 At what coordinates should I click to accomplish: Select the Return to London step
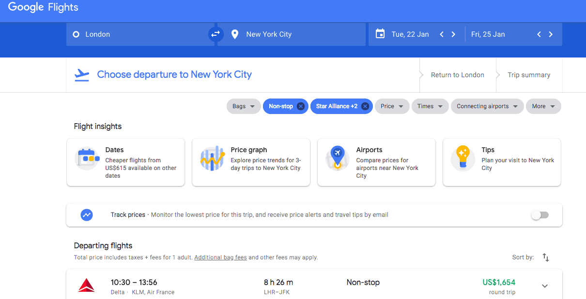(x=457, y=75)
